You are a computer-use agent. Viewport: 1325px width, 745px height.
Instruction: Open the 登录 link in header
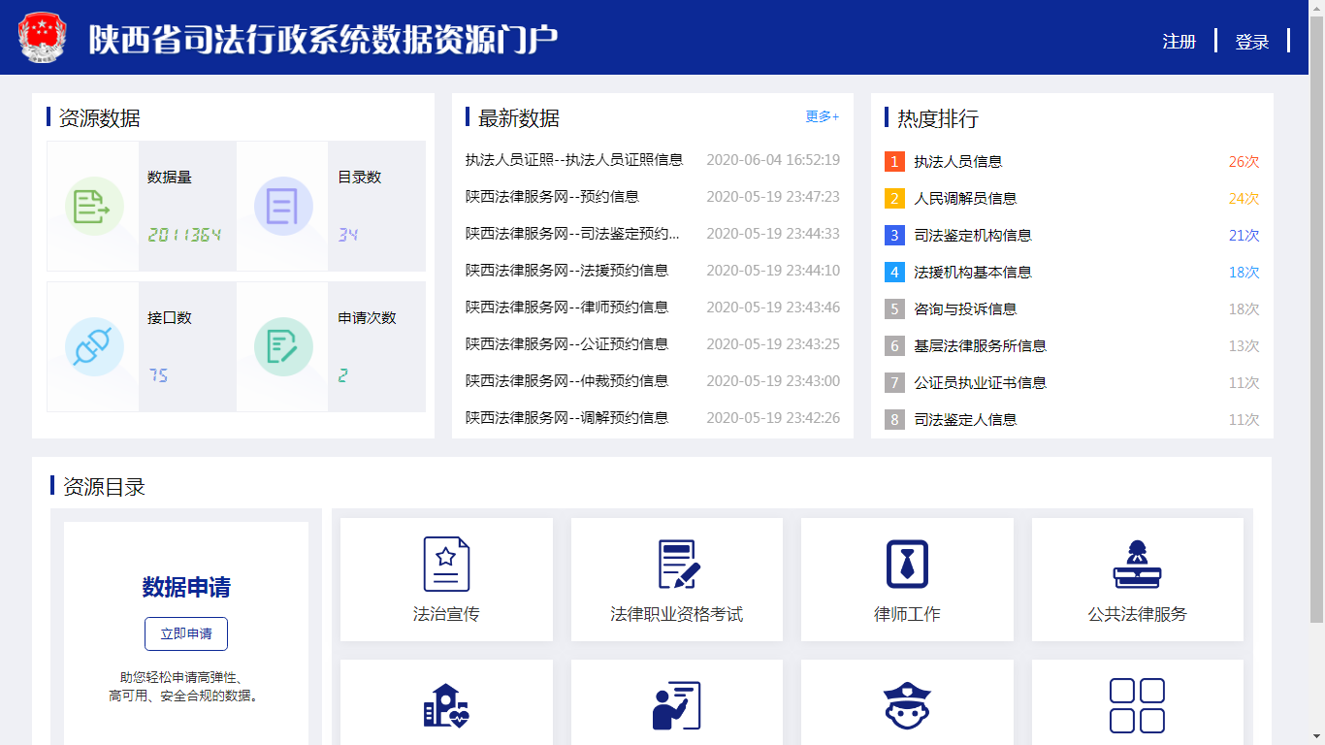click(1252, 42)
